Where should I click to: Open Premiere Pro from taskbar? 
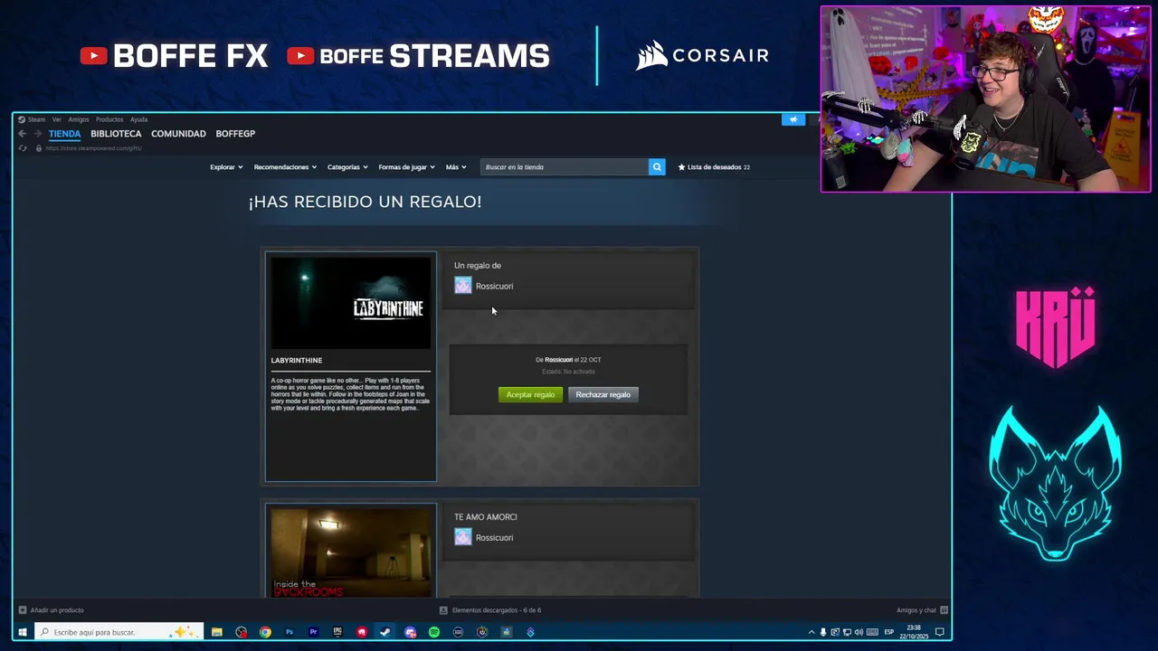click(313, 632)
